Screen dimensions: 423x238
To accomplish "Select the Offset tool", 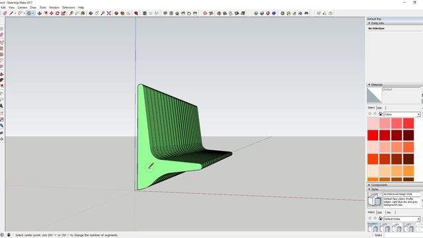I will [x=46, y=13].
